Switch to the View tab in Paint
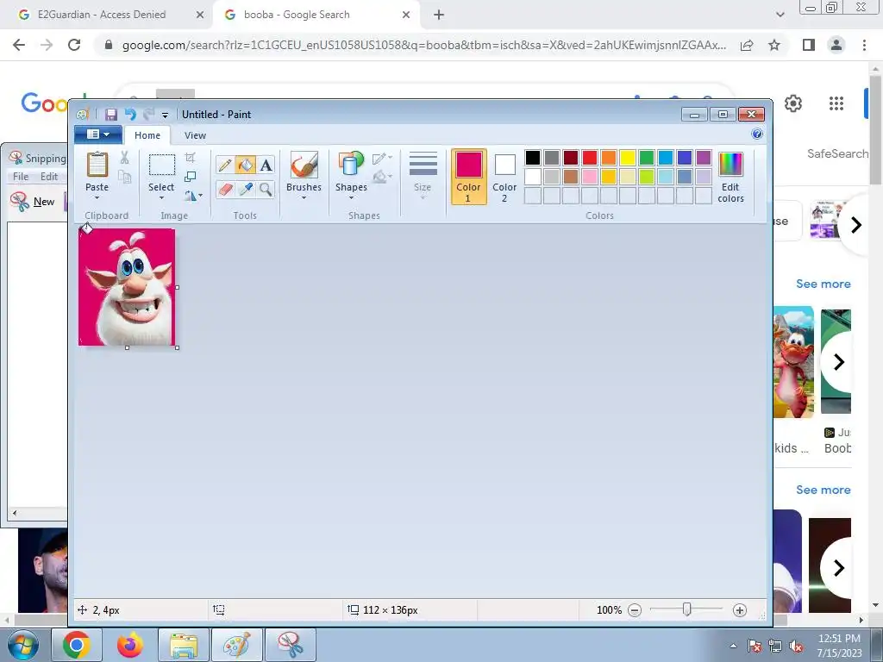 (195, 135)
